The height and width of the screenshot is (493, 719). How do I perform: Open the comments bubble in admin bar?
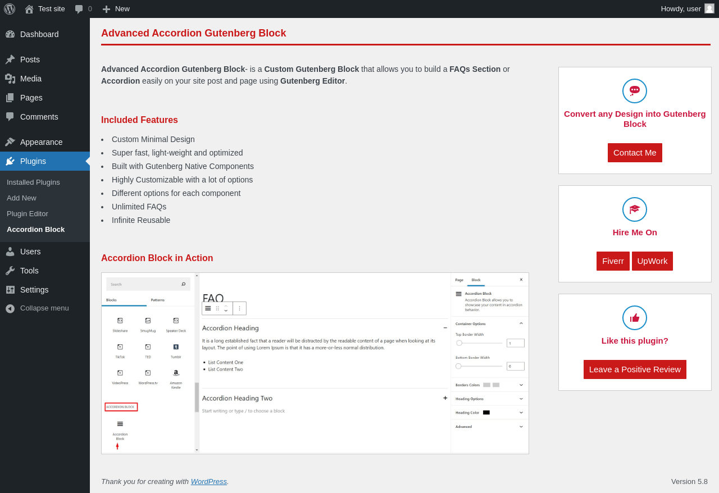79,9
